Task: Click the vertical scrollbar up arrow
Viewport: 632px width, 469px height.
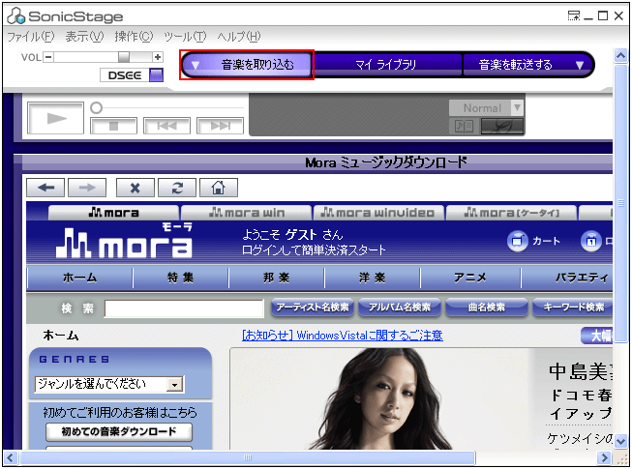Action: point(620,55)
